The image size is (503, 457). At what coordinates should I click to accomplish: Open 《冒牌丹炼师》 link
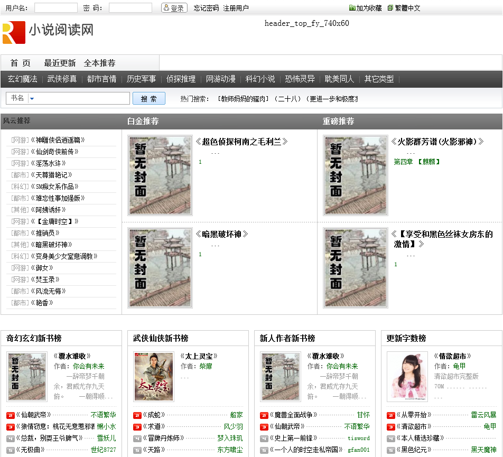coord(164,438)
